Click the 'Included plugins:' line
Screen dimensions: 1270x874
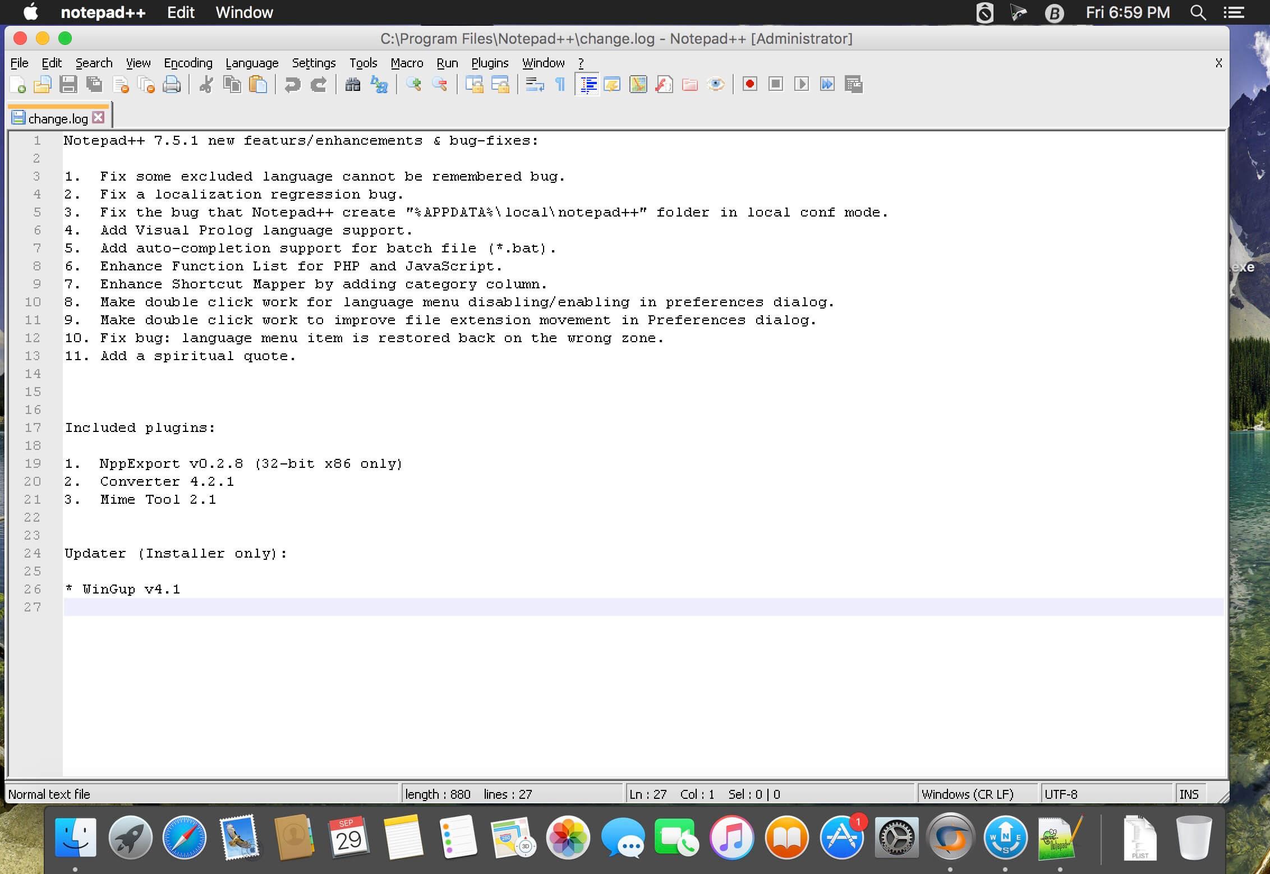tap(140, 427)
